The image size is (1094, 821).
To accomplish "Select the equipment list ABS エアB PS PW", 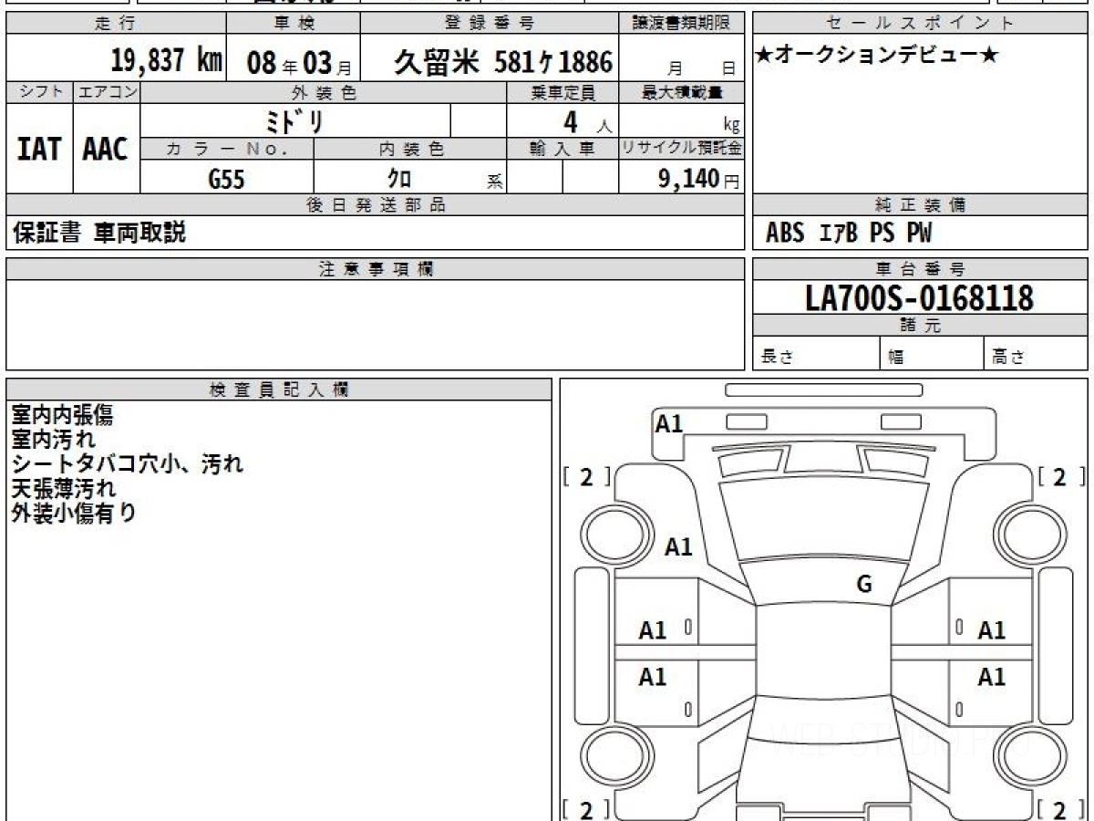I will (849, 234).
